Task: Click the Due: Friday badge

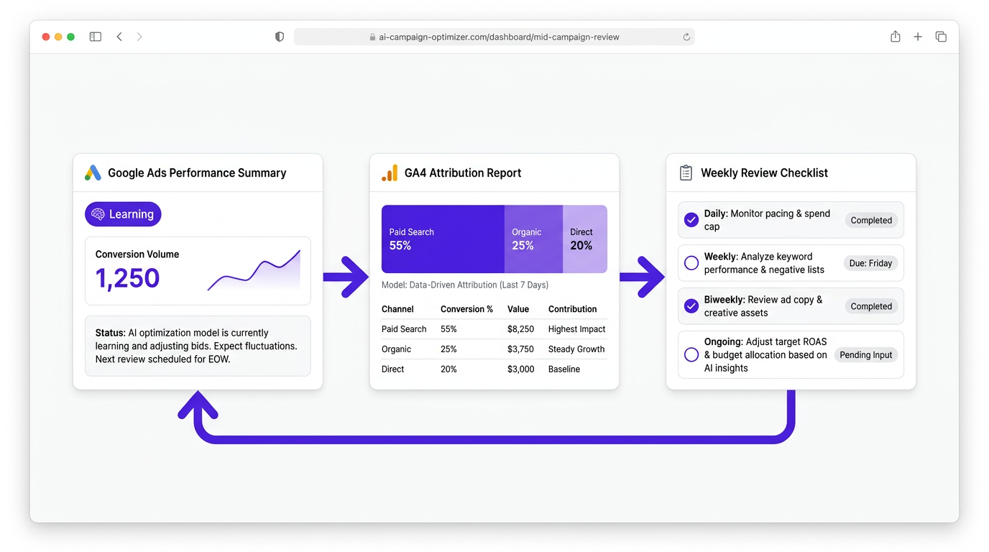Action: point(870,263)
